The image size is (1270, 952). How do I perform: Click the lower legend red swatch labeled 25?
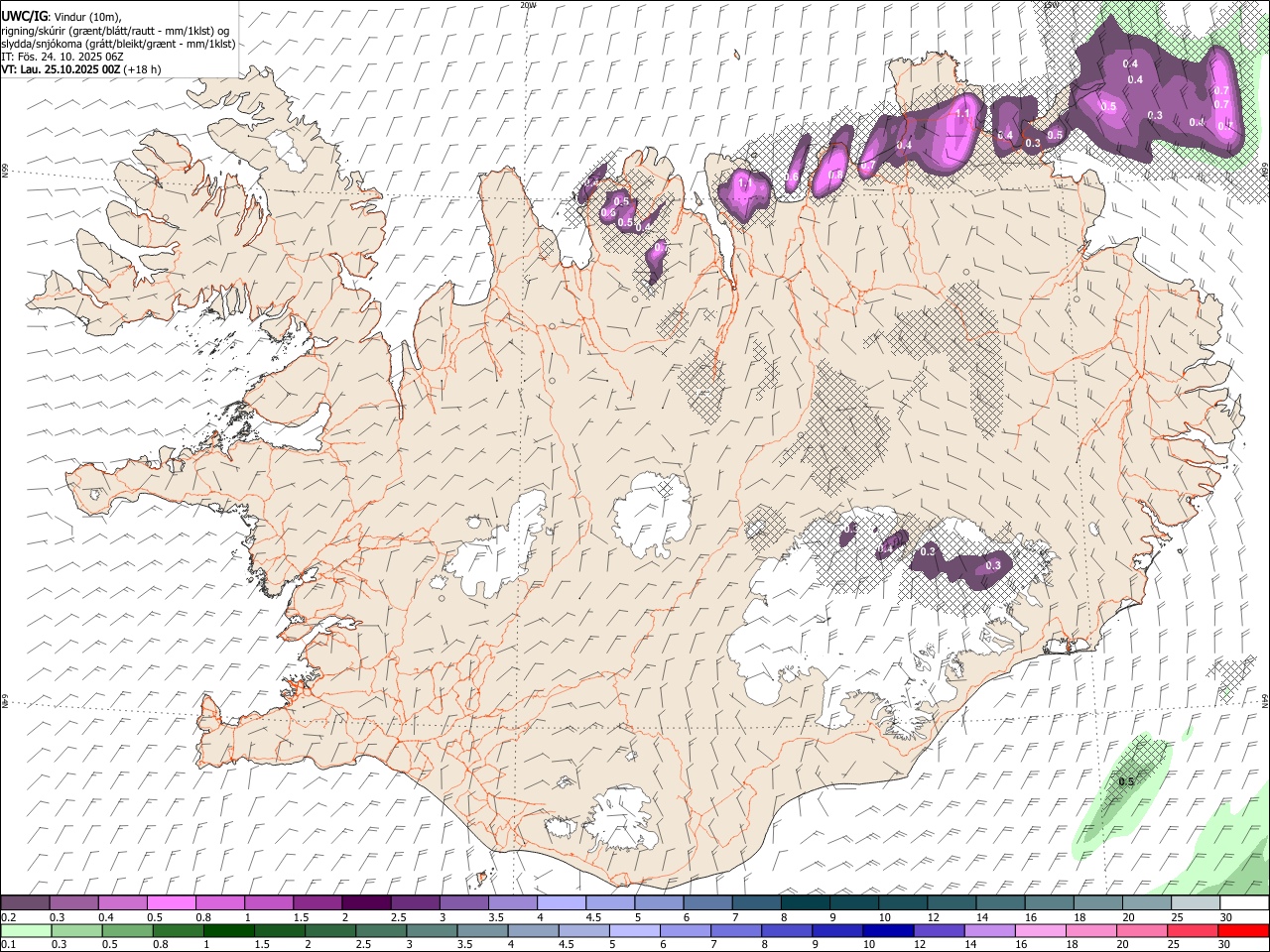point(1193,930)
